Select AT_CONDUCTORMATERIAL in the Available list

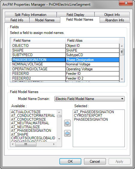click(x=33, y=116)
